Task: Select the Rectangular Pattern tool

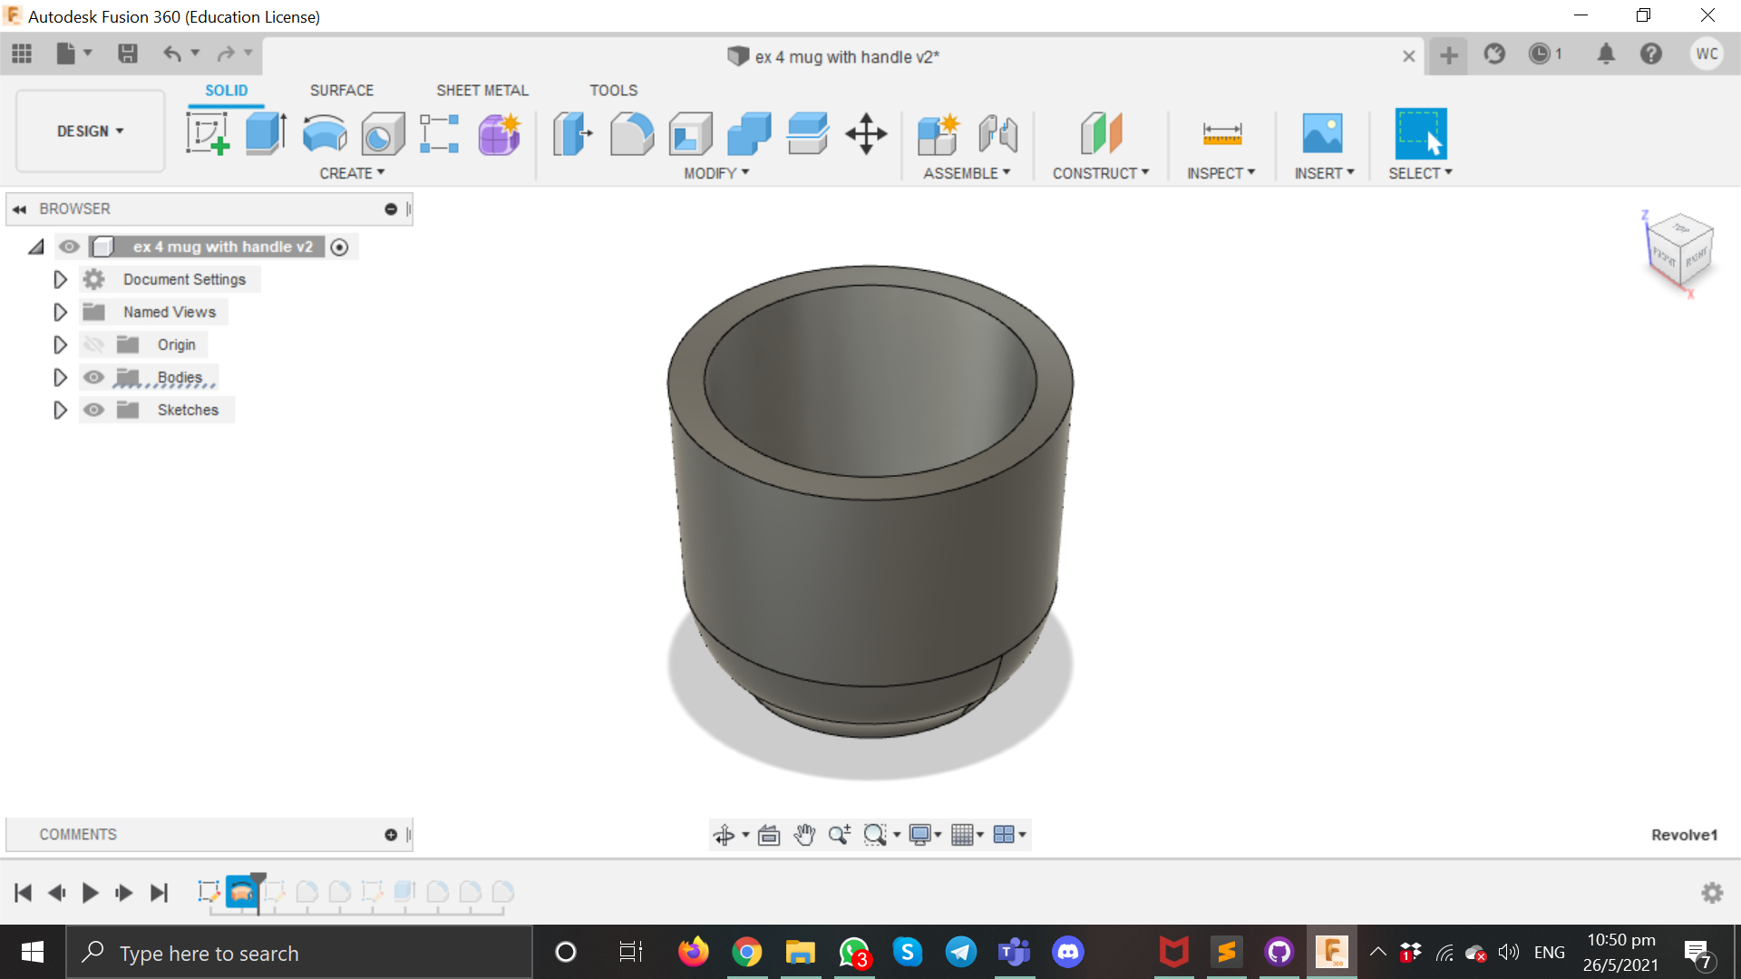Action: 440,133
